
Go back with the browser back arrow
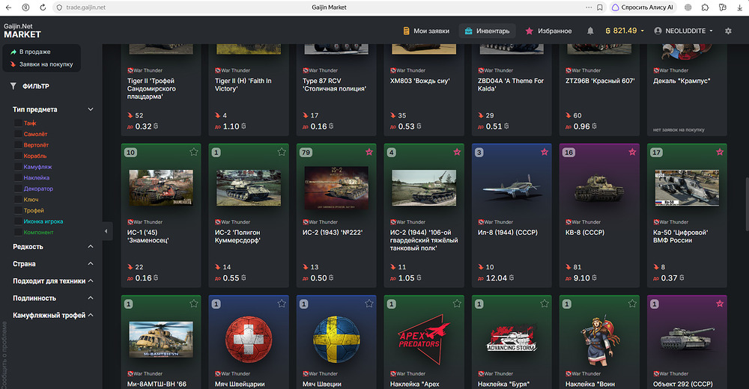point(8,7)
